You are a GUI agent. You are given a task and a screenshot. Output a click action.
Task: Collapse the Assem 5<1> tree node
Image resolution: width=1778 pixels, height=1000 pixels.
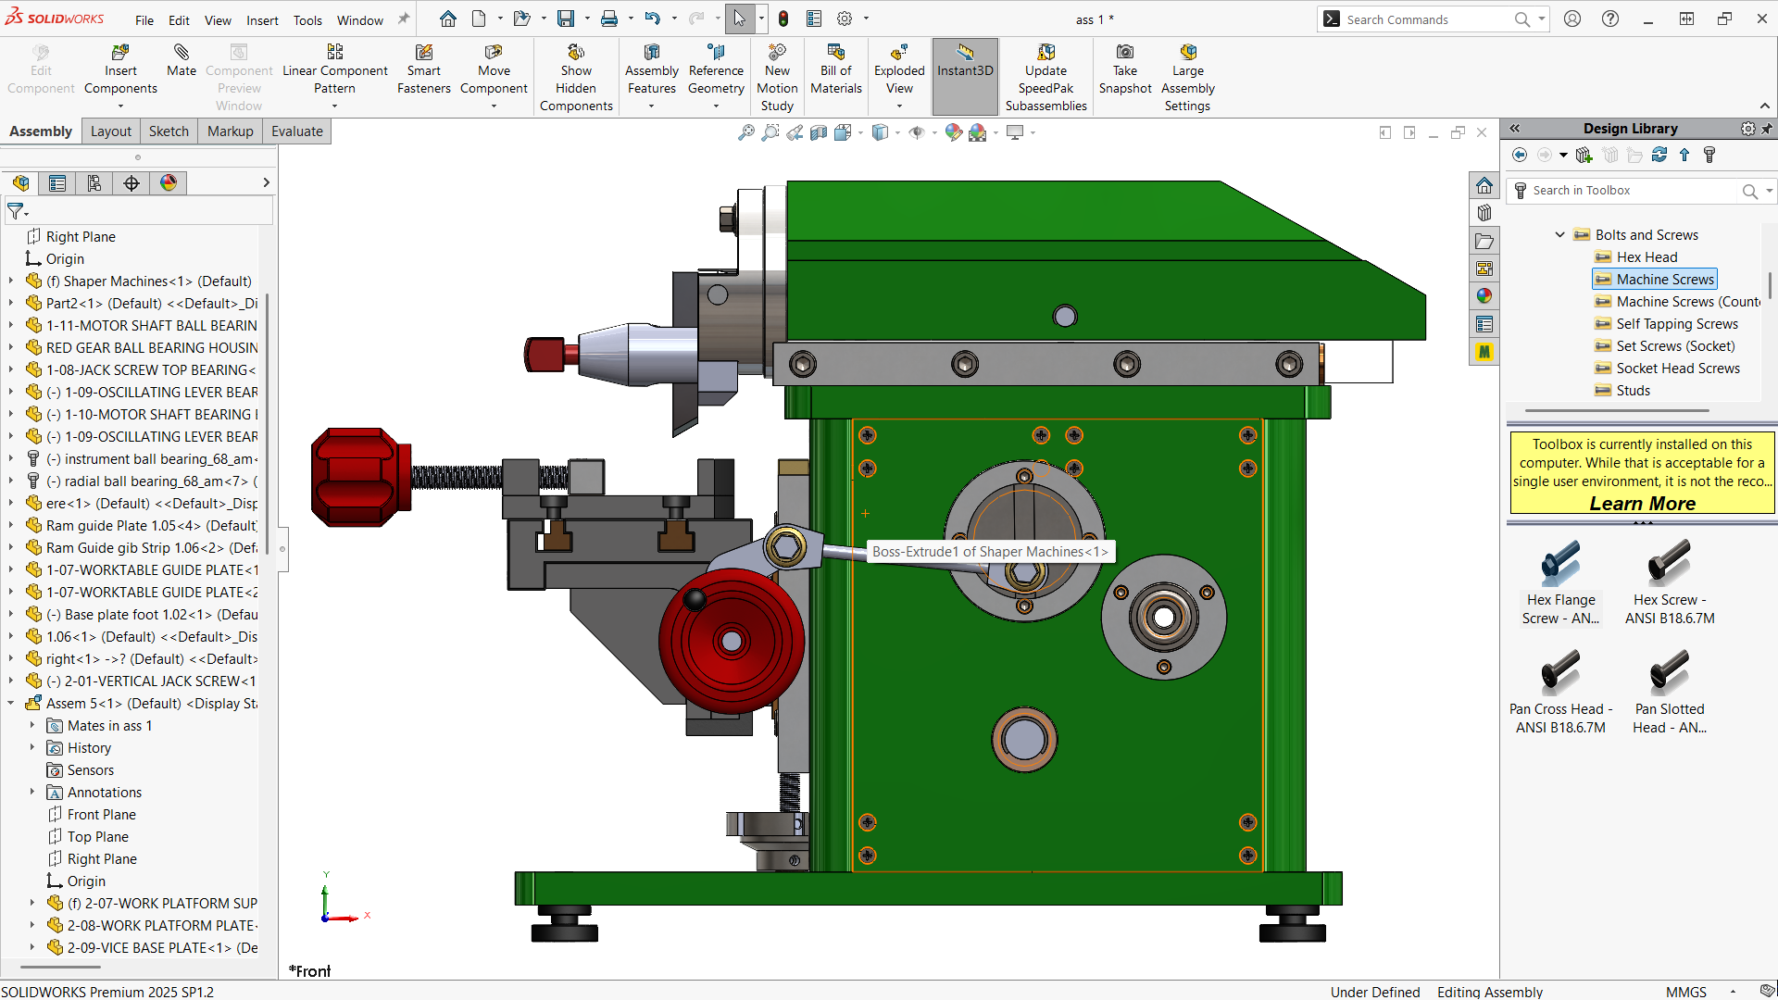11,704
